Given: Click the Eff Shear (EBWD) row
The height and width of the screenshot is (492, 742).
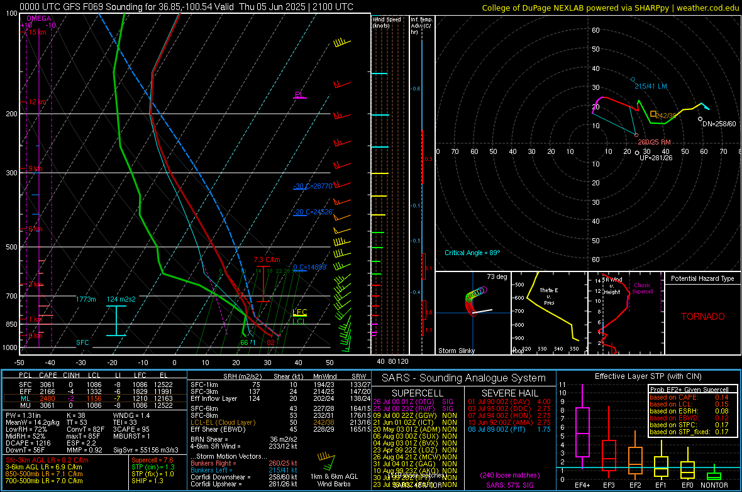Looking at the screenshot, I should pyautogui.click(x=280, y=430).
